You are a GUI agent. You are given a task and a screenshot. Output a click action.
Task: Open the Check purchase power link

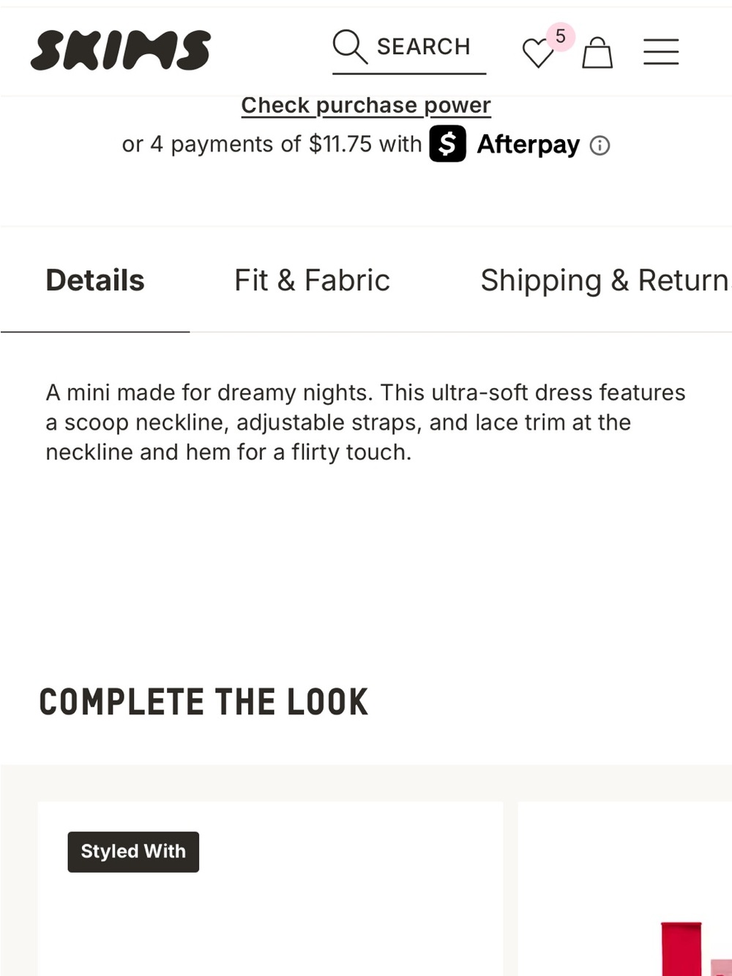point(366,105)
